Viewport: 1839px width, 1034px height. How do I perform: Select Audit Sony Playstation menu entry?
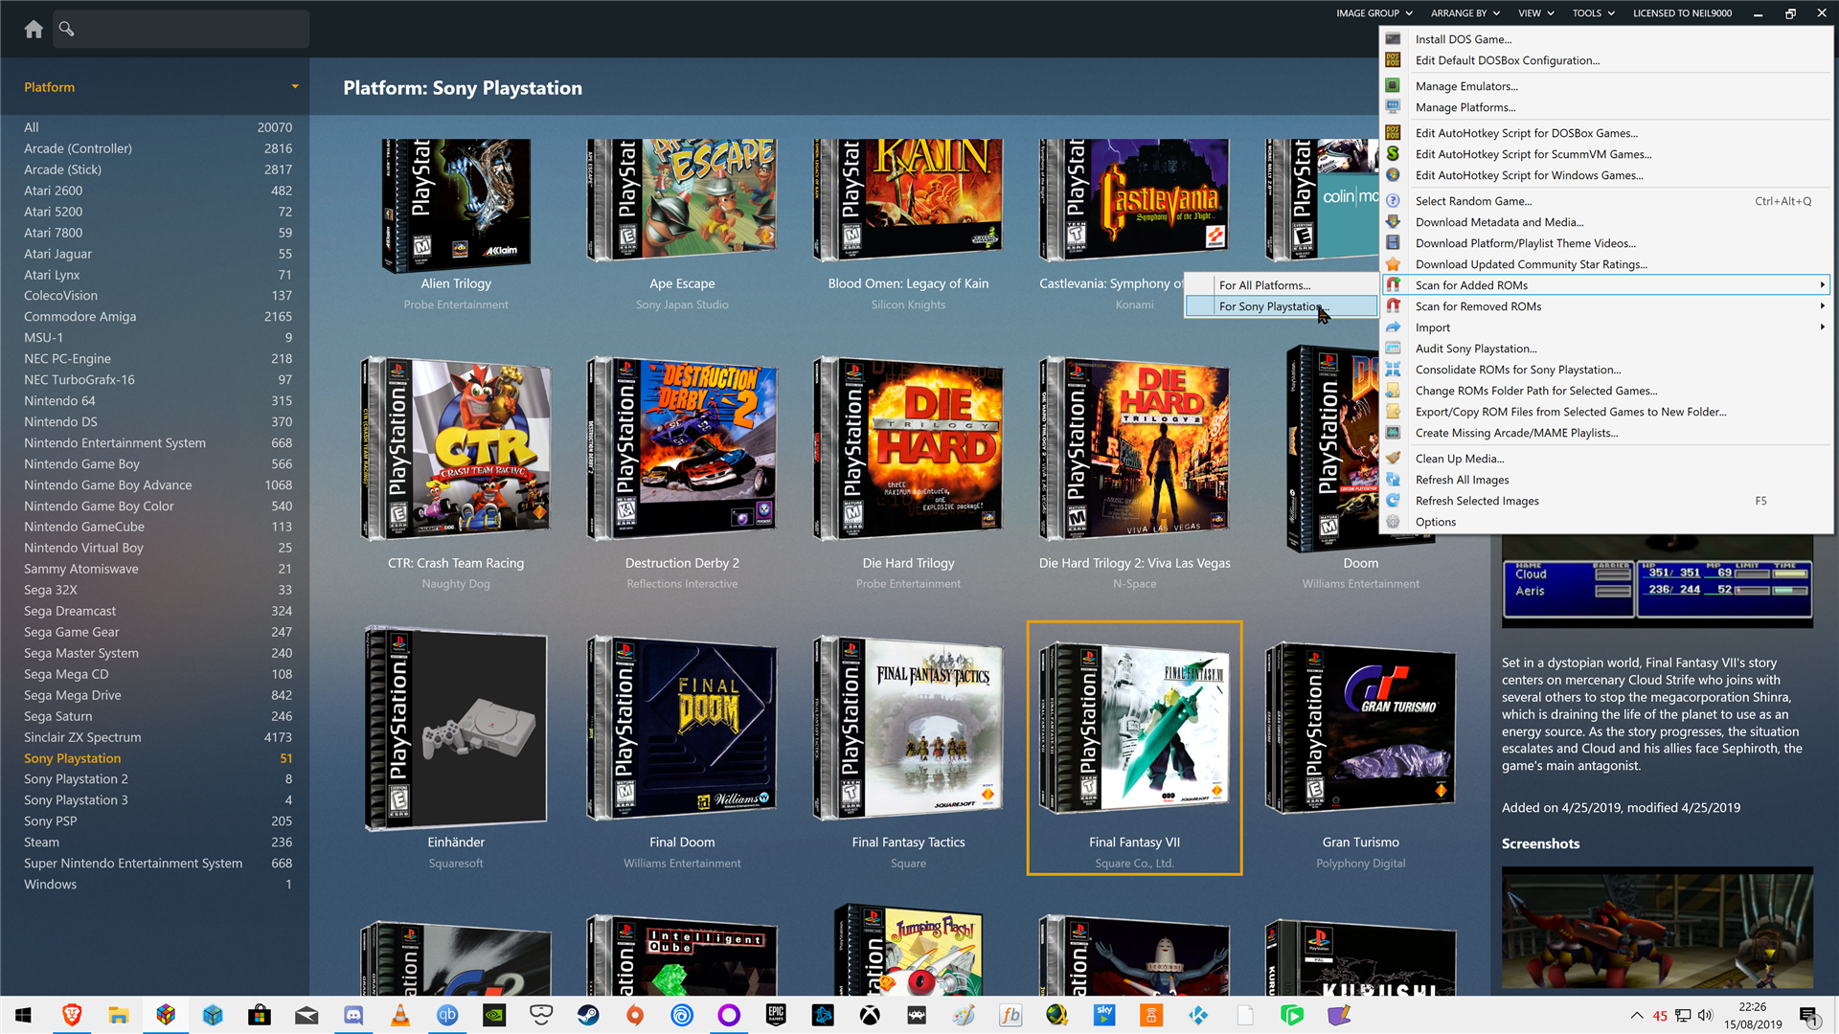(1606, 348)
